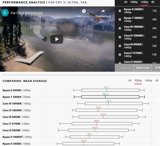Viewport: 160px width, 146px height.
Task: Click the Watch Later clock icon
Action: tap(84, 11)
